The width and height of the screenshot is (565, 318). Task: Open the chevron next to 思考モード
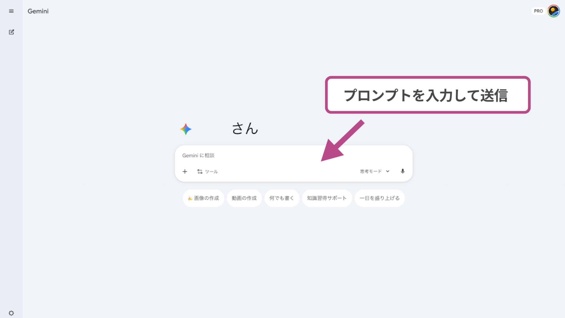[x=388, y=171]
